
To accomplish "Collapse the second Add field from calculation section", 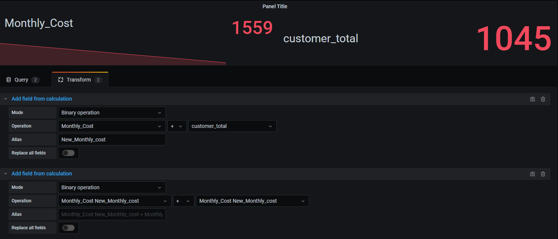I will click(6, 174).
